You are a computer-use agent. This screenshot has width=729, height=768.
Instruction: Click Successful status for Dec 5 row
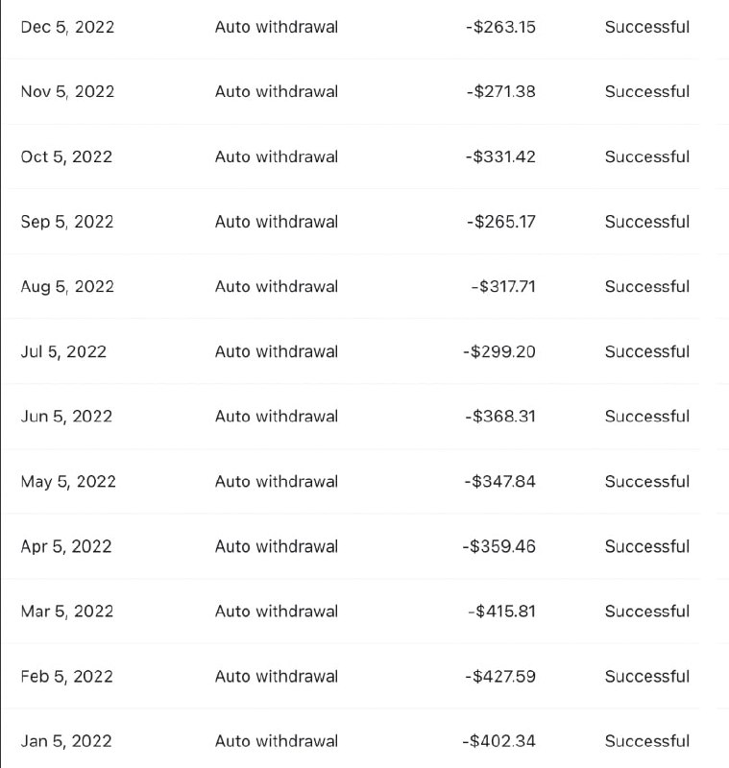[647, 27]
